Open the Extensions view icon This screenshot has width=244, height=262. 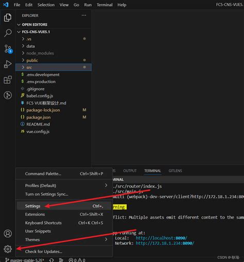pyautogui.click(x=8, y=80)
